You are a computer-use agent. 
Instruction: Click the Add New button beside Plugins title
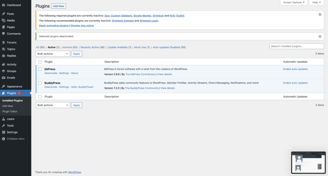tap(59, 6)
